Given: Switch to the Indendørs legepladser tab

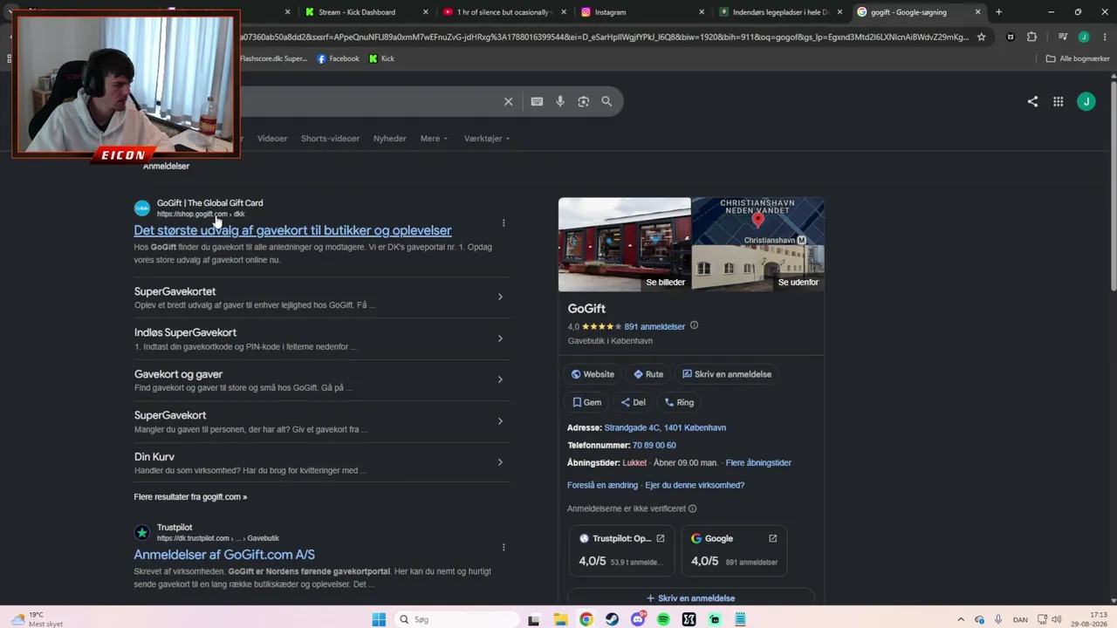Looking at the screenshot, I should [x=779, y=12].
